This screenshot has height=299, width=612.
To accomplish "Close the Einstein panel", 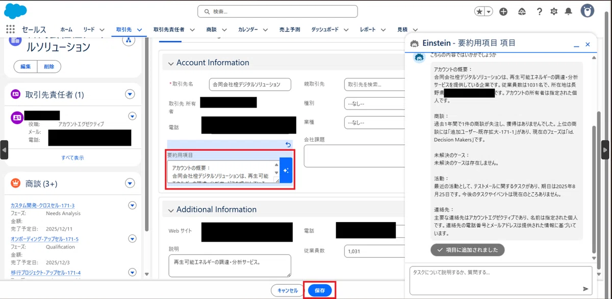I will 588,45.
